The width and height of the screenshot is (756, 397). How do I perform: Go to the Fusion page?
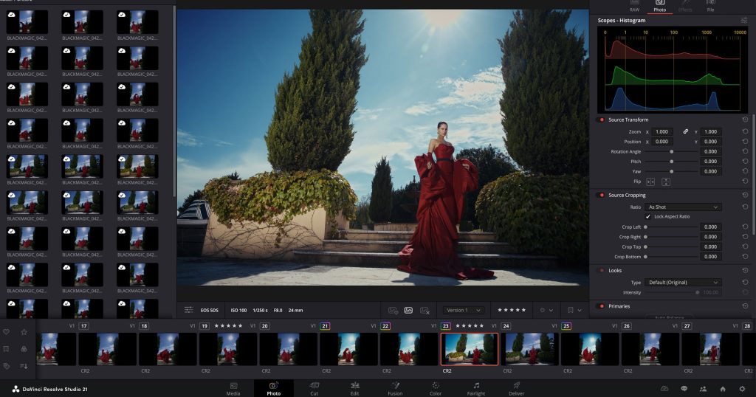pos(396,389)
